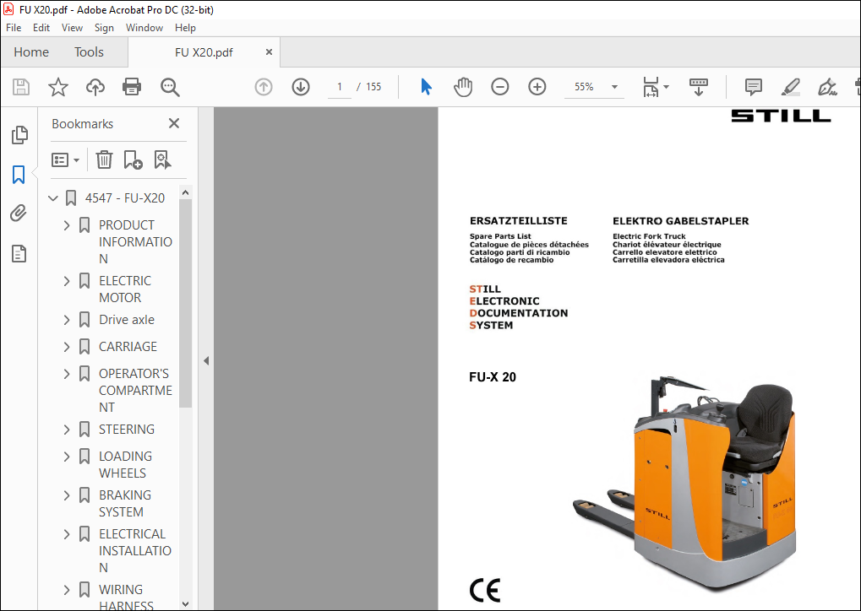
Task: Click the Save file icon
Action: (21, 87)
